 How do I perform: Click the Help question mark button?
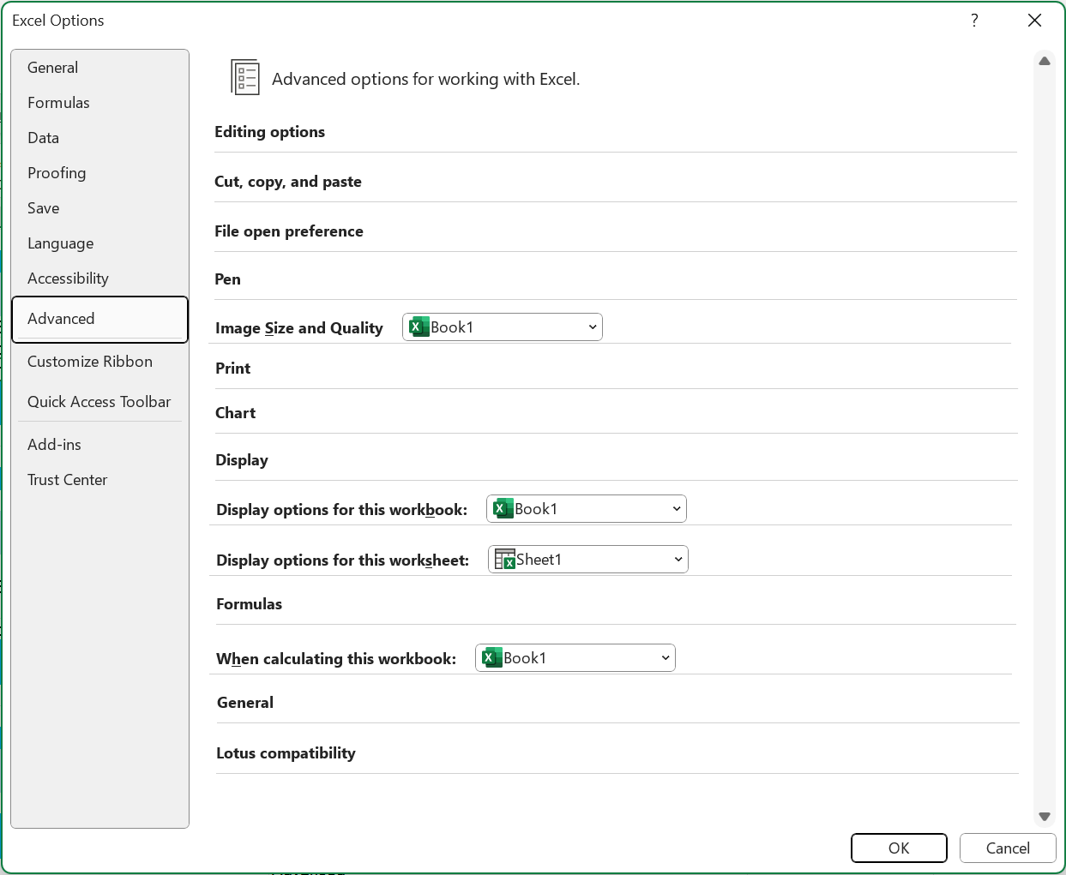pos(974,21)
